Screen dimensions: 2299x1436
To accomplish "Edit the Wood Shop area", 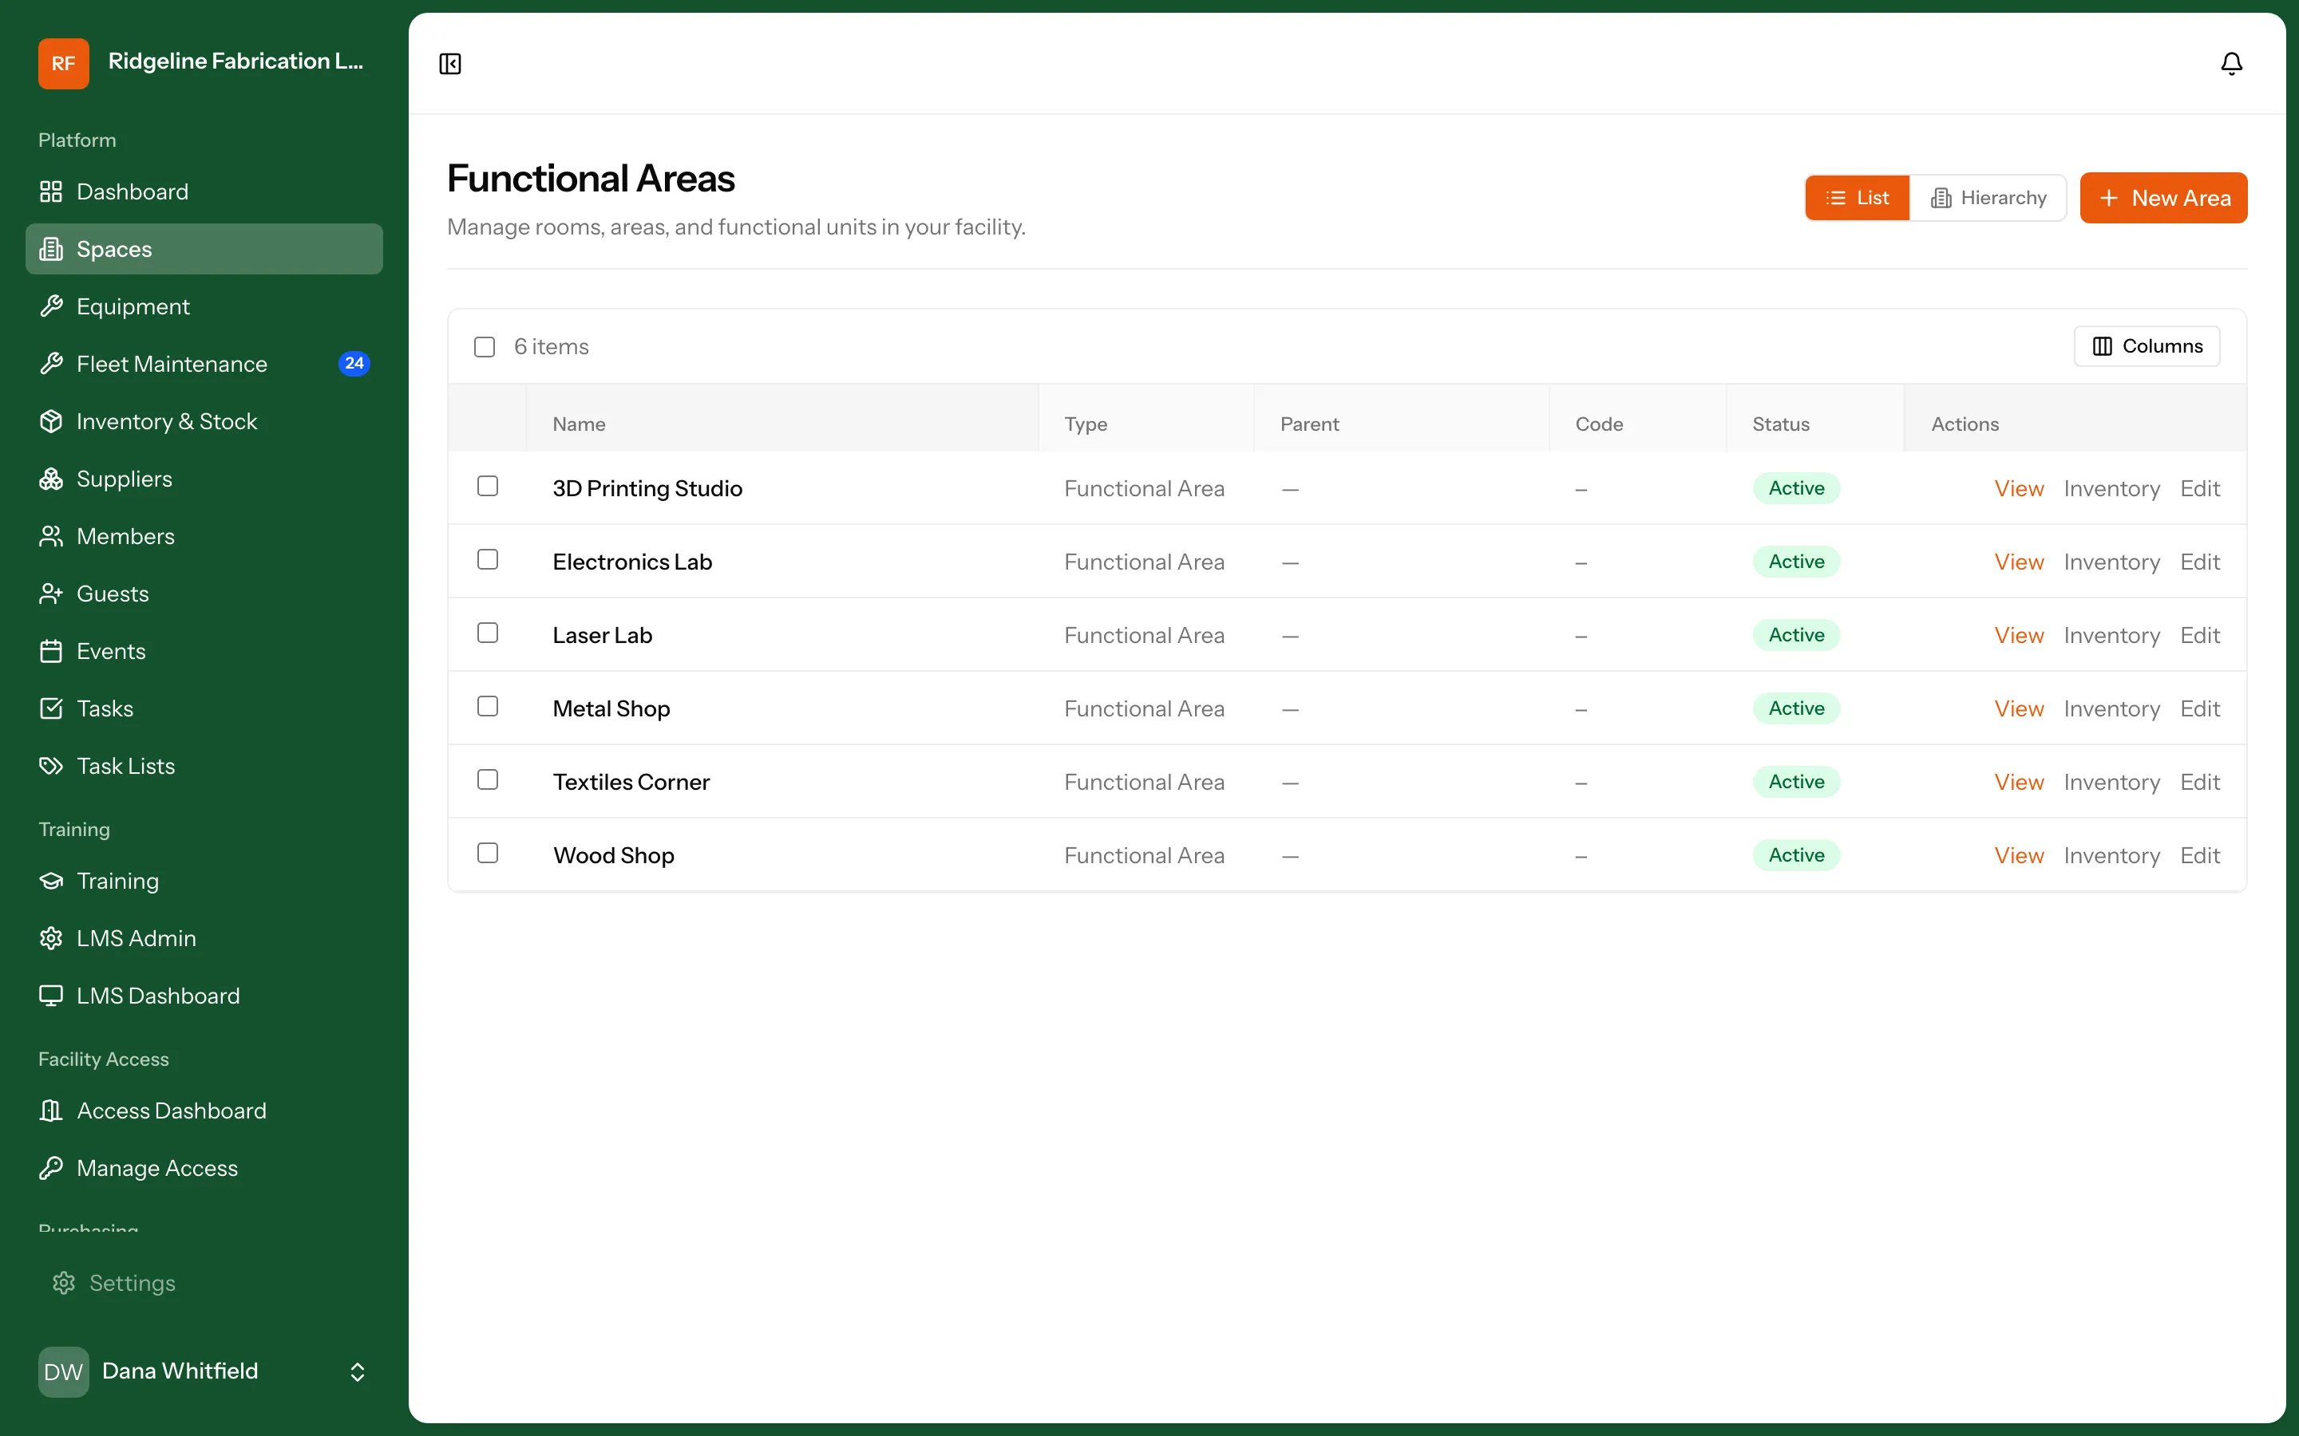I will [2199, 856].
